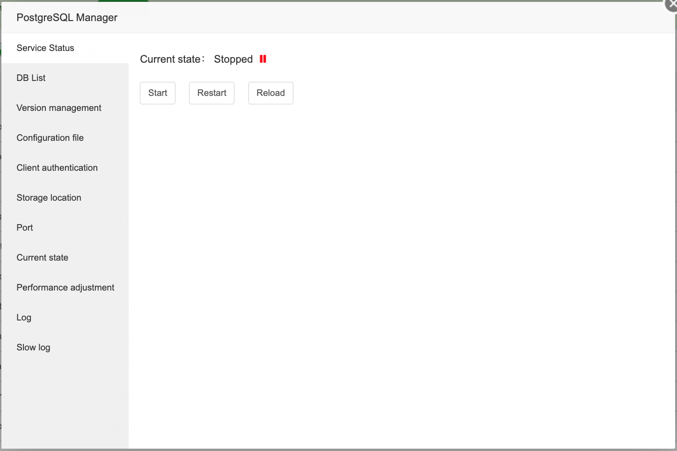Screen dimensions: 677x451
Task: Click the Stopped state text
Action: 233,59
